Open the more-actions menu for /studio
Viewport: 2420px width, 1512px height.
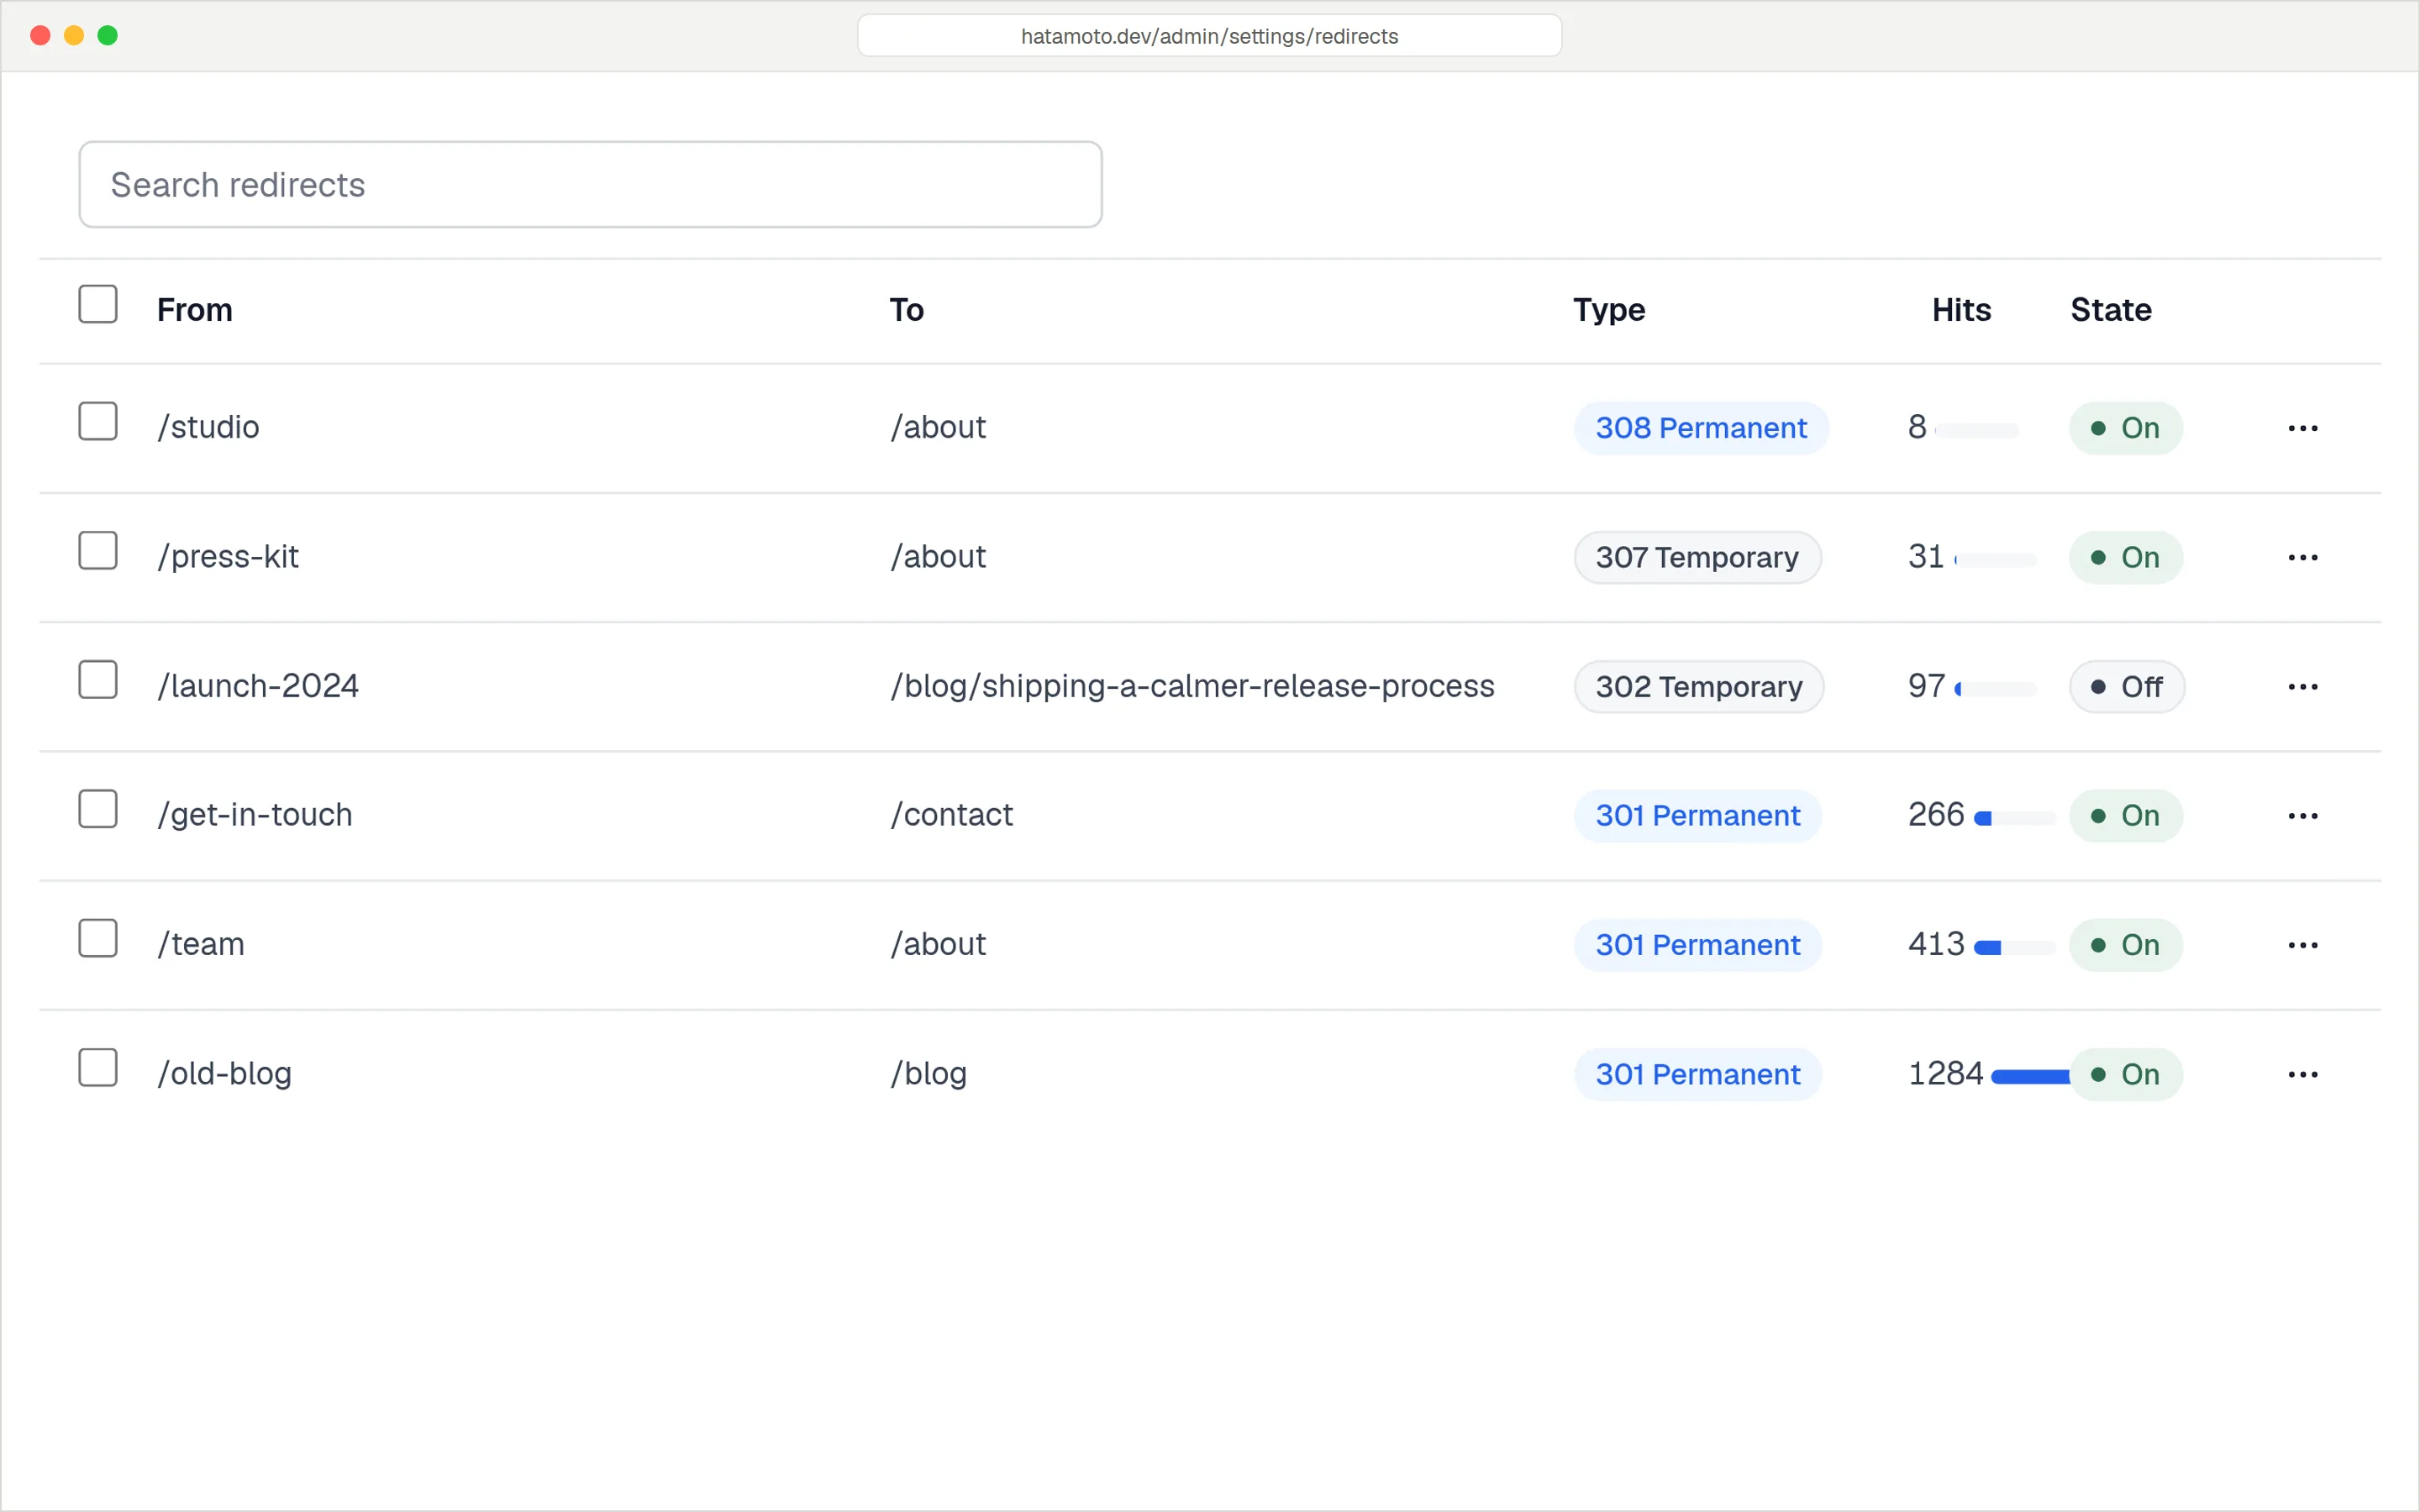coord(2302,428)
